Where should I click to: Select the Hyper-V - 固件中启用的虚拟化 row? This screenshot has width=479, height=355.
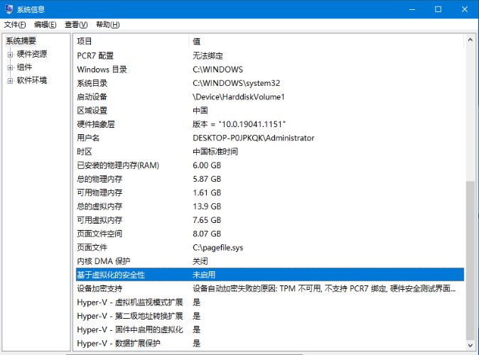tap(270, 329)
